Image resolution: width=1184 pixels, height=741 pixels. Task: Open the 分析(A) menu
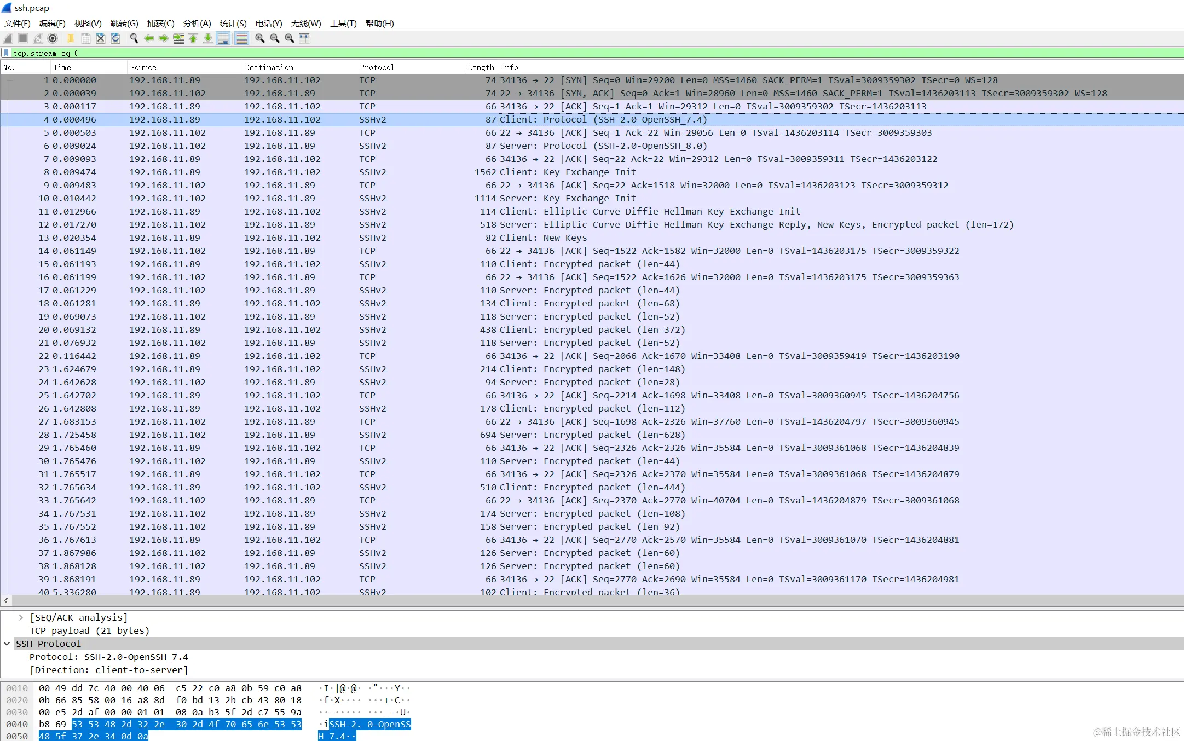(197, 23)
